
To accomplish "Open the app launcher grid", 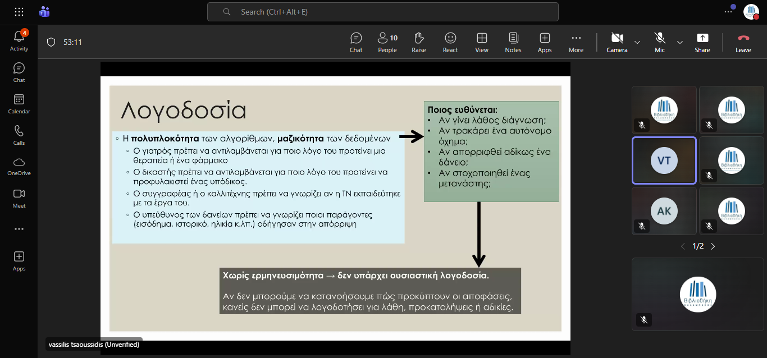I will pyautogui.click(x=19, y=12).
